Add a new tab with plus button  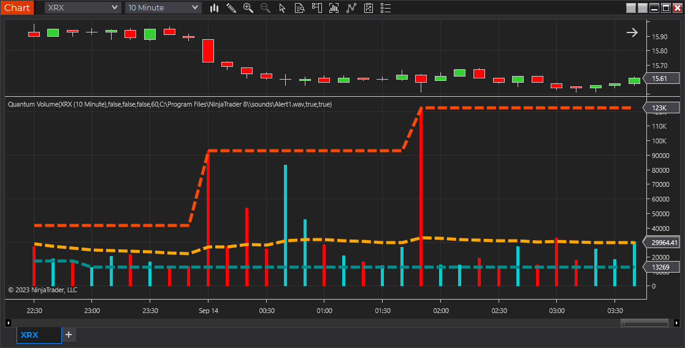(69, 335)
